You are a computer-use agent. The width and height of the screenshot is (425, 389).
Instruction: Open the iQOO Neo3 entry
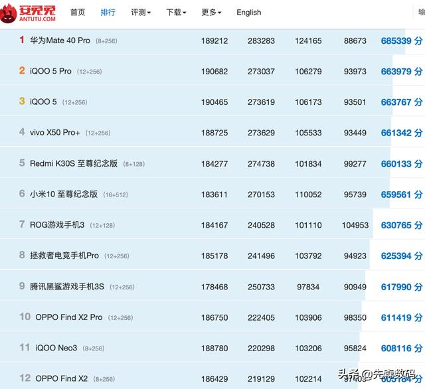[x=56, y=348]
